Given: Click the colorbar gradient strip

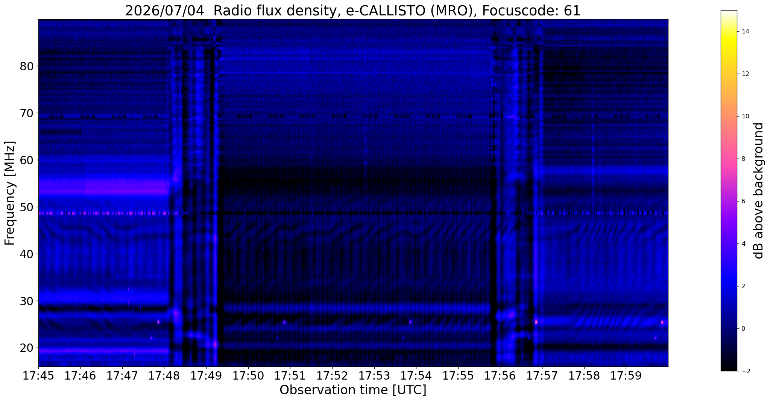Looking at the screenshot, I should (x=729, y=191).
